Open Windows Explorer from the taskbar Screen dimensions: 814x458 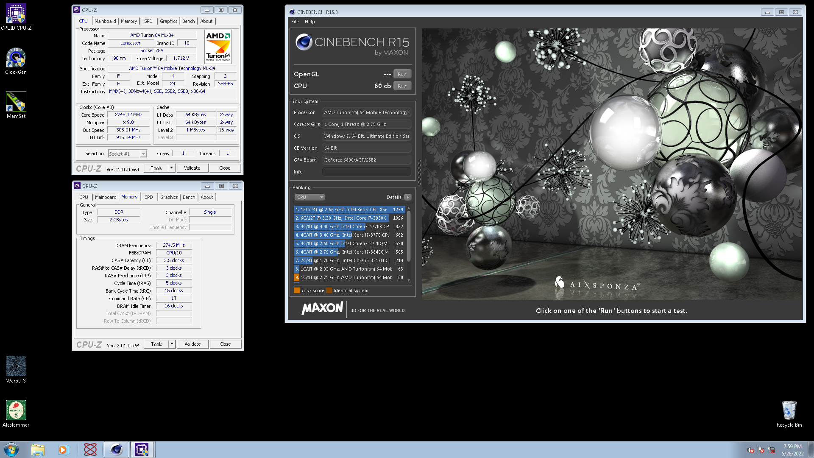pos(37,450)
